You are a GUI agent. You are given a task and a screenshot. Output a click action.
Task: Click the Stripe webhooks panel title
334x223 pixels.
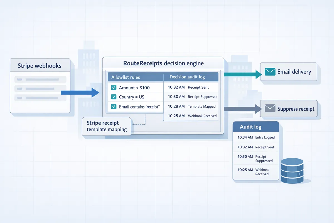point(40,66)
